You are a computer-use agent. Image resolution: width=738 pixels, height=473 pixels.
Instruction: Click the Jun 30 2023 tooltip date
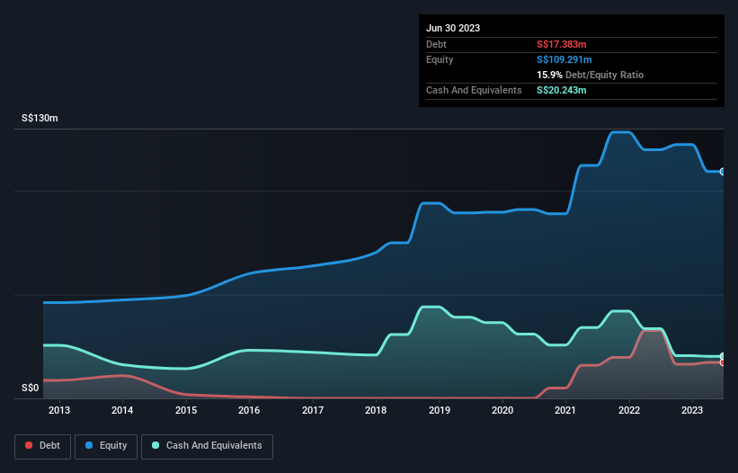[x=453, y=28]
